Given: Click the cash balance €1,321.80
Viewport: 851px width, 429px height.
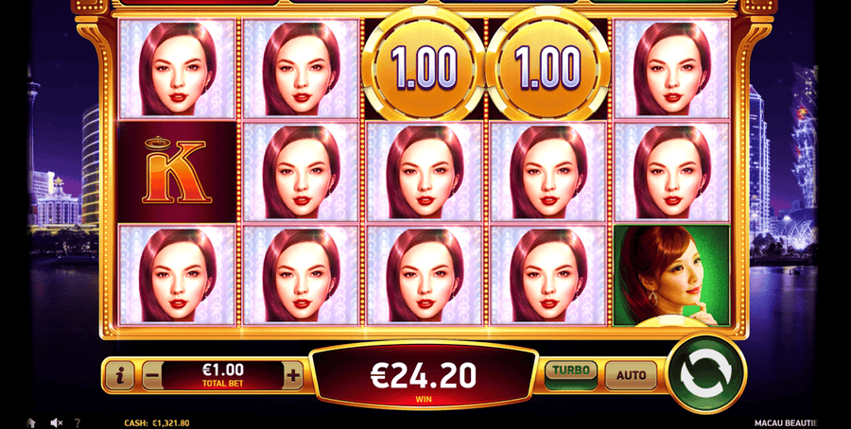Looking at the screenshot, I should point(157,423).
